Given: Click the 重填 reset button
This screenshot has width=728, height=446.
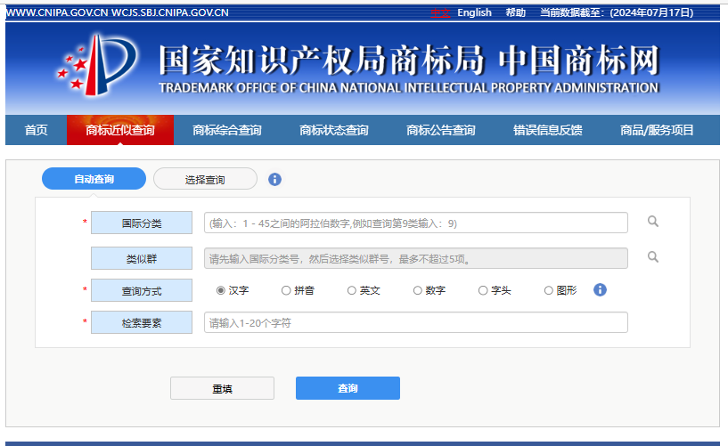Looking at the screenshot, I should (223, 388).
